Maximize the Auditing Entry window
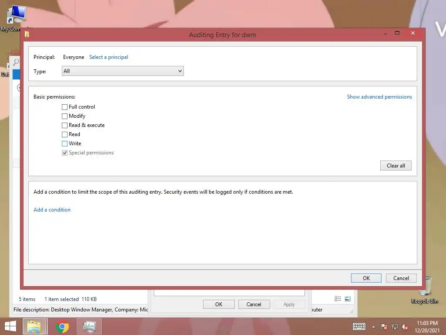 (x=397, y=33)
